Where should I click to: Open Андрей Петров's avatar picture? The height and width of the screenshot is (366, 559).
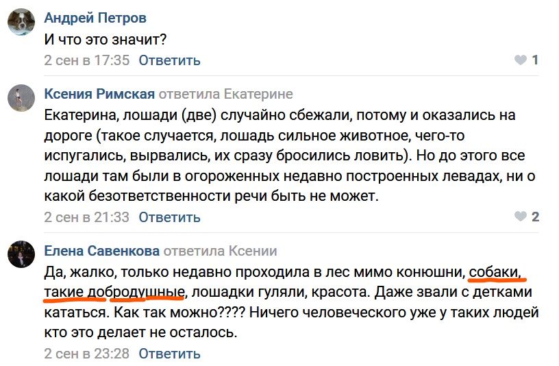click(x=21, y=22)
